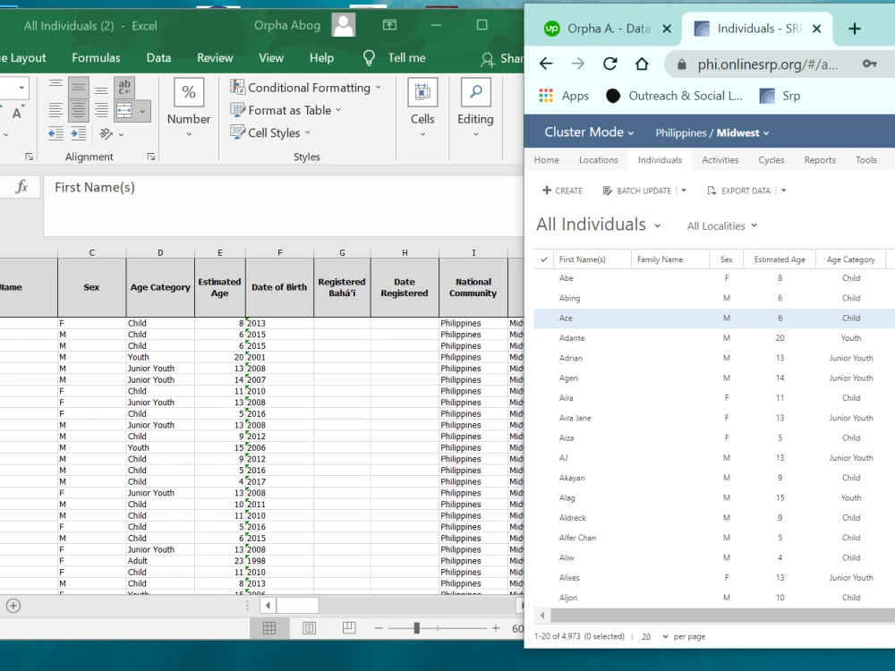Image resolution: width=895 pixels, height=671 pixels.
Task: Click the Bottom Align icon in Excel
Action: [x=101, y=88]
